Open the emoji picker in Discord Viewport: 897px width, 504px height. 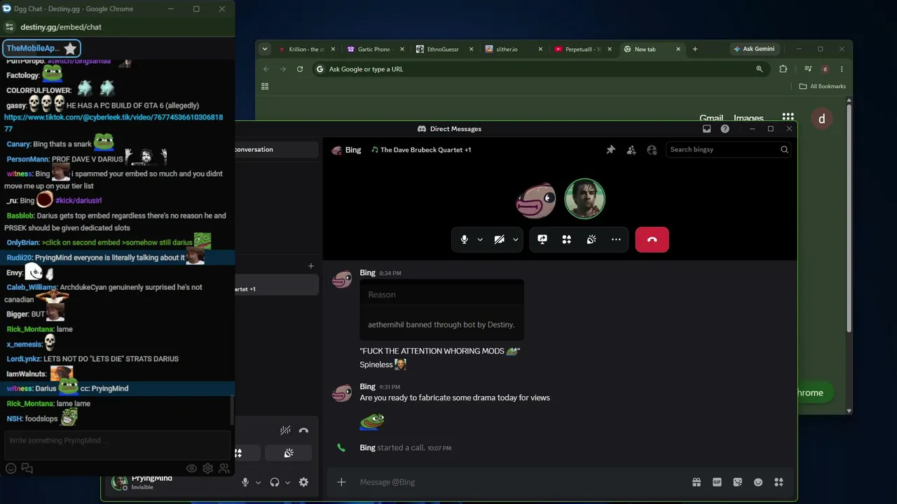tap(758, 482)
